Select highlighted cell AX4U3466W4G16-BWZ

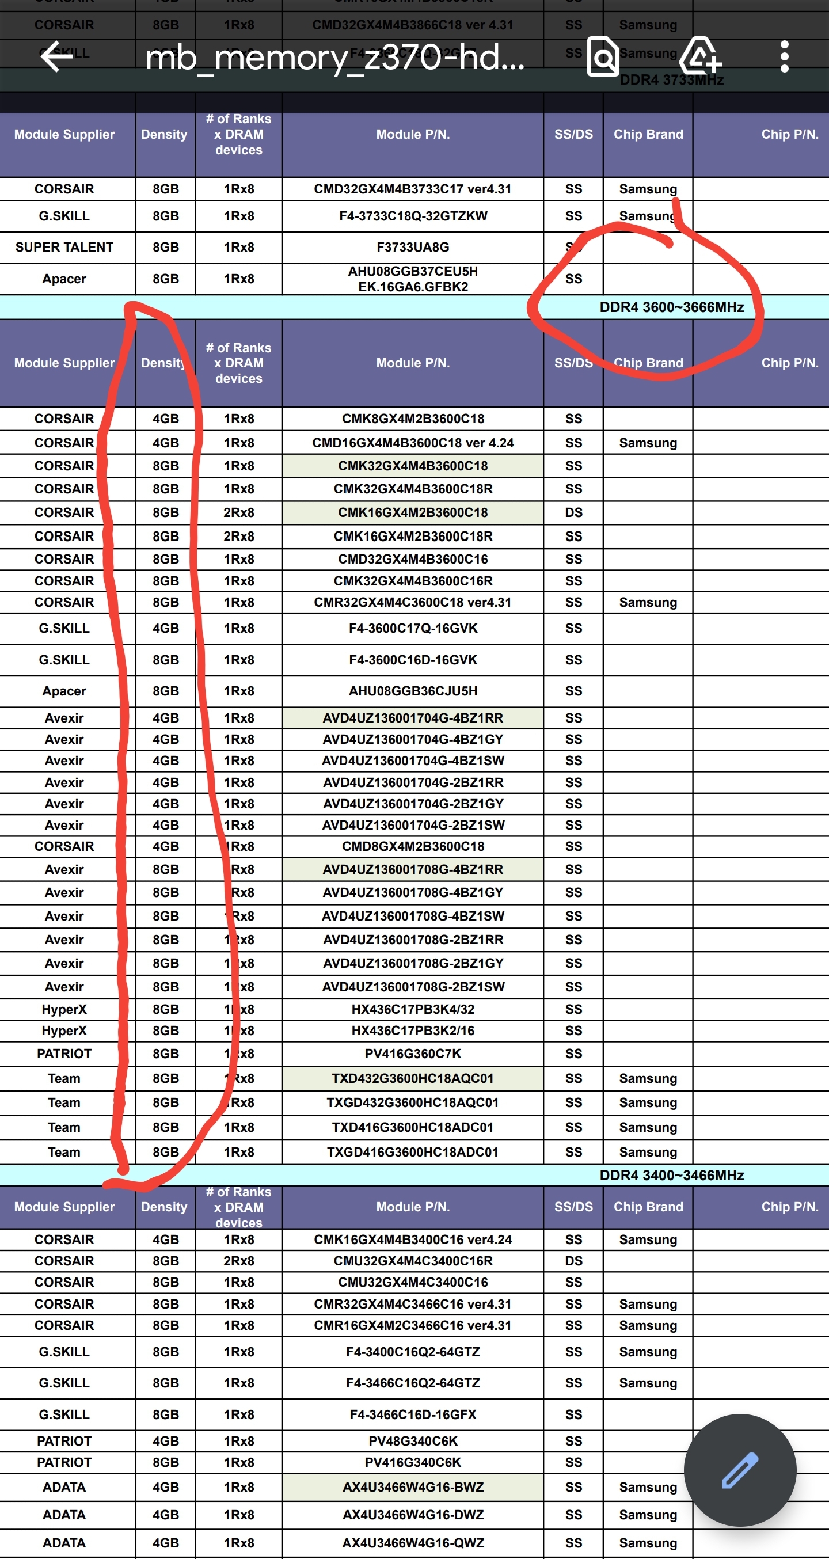[x=413, y=1487]
